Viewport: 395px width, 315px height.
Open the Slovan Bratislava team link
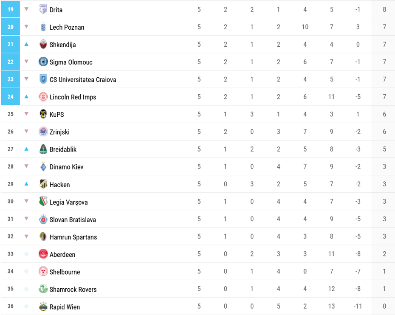click(x=73, y=219)
